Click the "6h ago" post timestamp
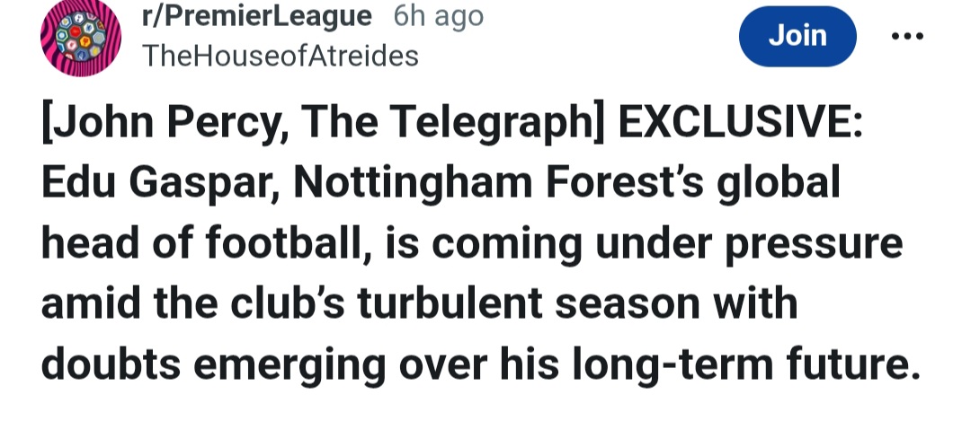Screen dimensions: 971x421 [x=438, y=16]
